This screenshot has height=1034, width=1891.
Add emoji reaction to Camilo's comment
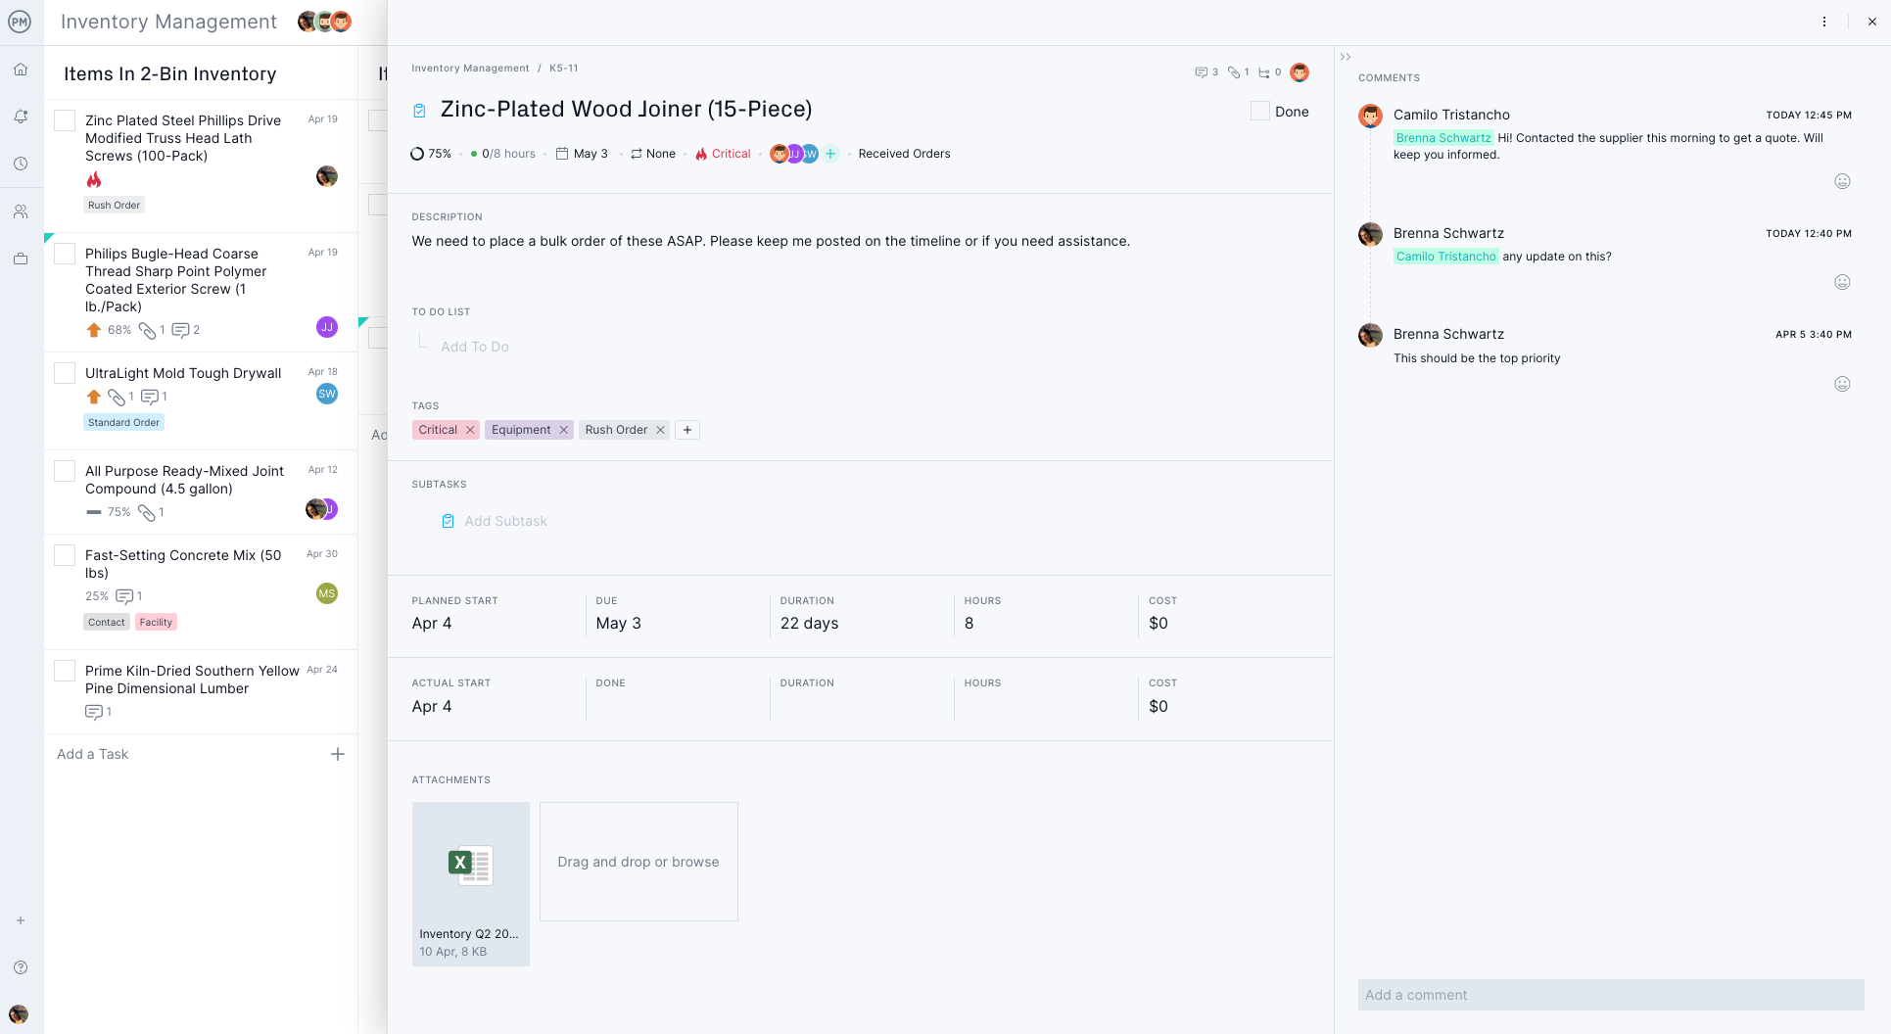click(1842, 181)
